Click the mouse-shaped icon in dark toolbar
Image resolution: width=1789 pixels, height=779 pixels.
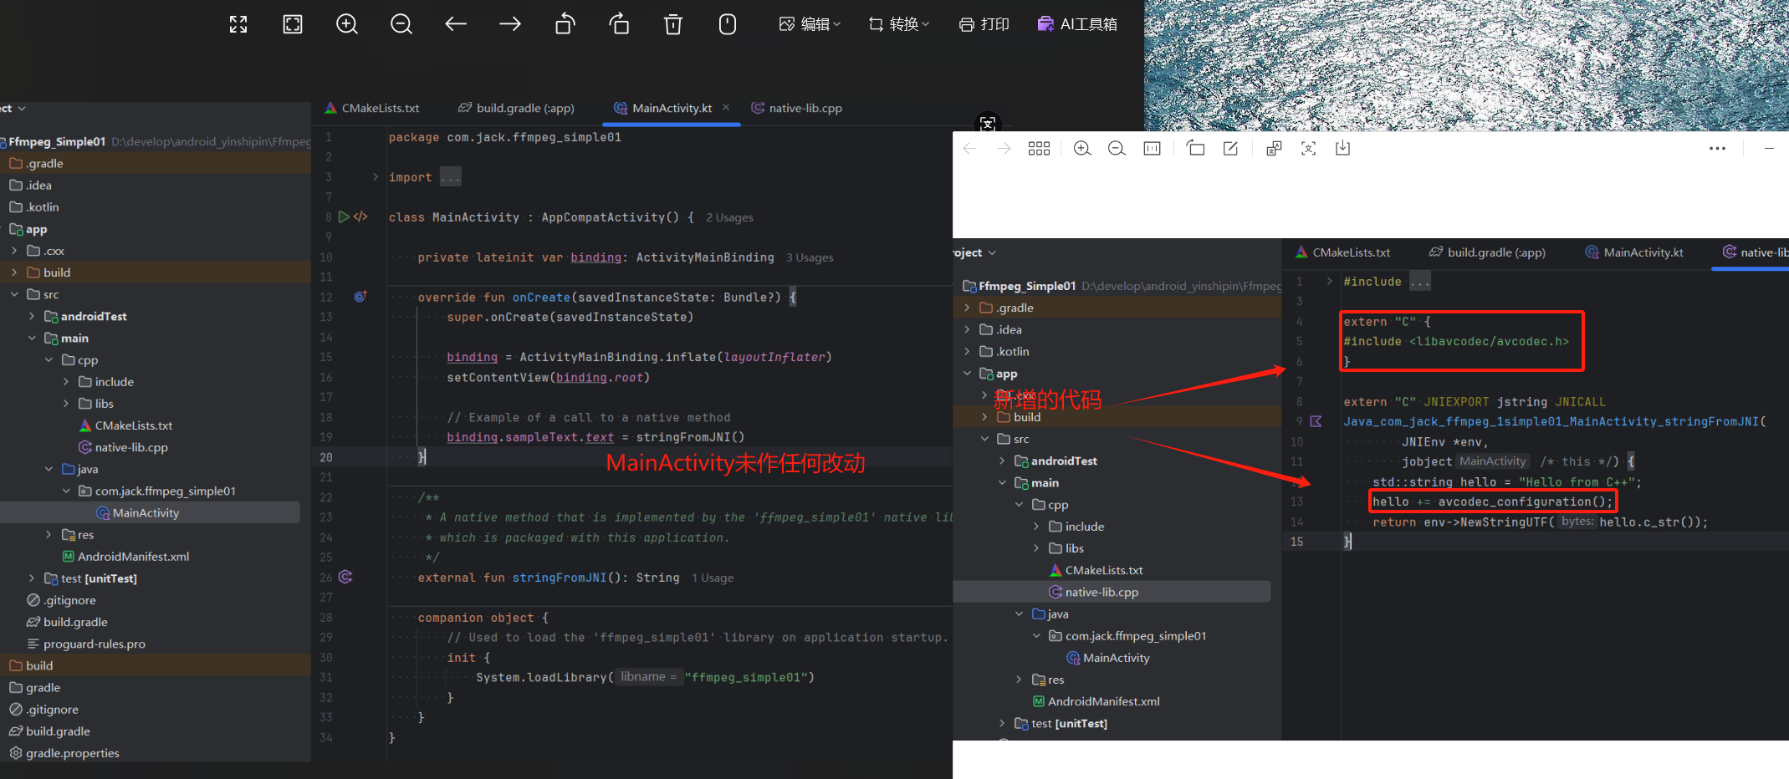pos(728,24)
